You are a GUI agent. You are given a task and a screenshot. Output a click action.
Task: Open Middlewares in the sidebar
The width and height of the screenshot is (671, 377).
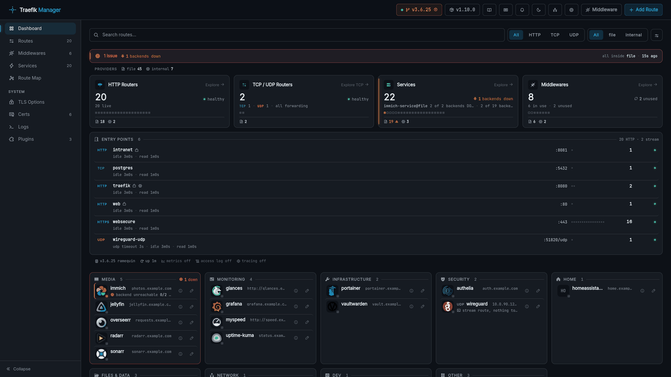(x=40, y=53)
